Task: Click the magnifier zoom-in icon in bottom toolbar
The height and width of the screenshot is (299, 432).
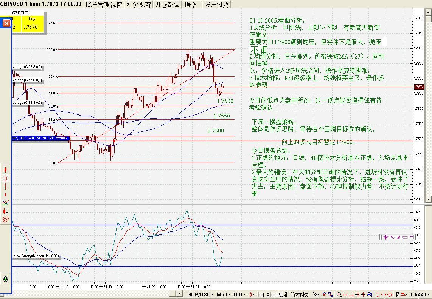Action: [339, 294]
